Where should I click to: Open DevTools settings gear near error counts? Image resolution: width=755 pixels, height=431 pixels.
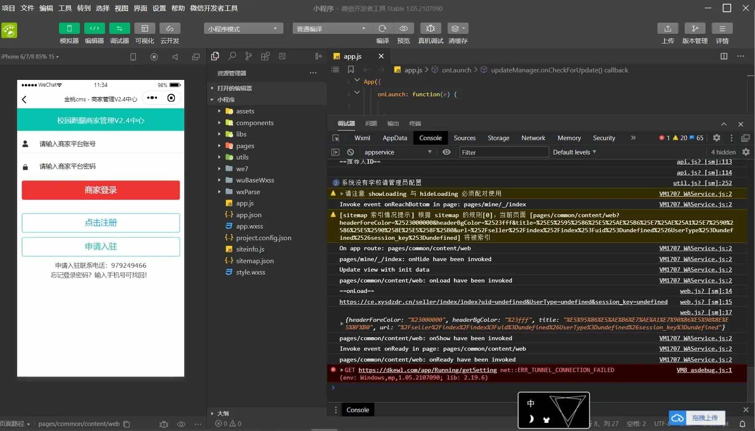716,138
